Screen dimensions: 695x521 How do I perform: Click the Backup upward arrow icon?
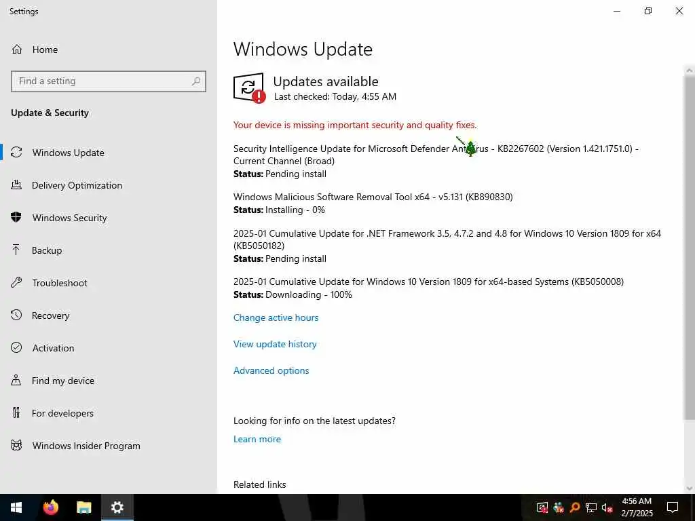tap(16, 250)
